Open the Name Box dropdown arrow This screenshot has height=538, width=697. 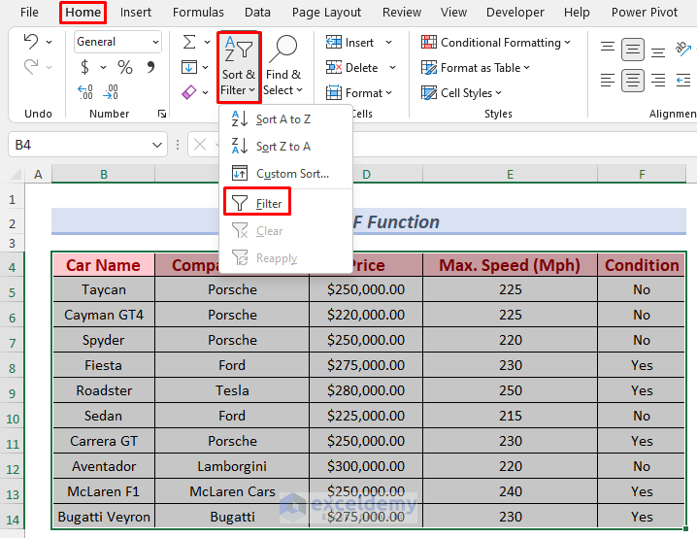pos(157,145)
